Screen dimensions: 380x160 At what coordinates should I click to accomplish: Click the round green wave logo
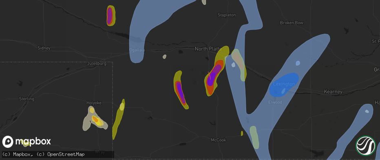click(x=365, y=146)
